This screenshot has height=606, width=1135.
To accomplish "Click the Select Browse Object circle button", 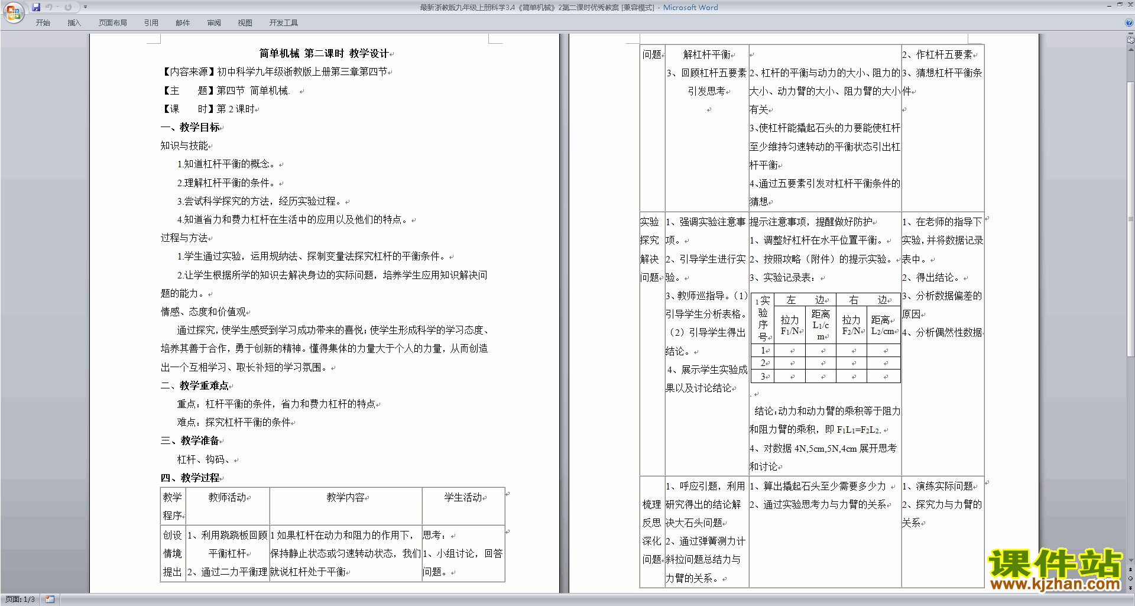I will click(1131, 578).
